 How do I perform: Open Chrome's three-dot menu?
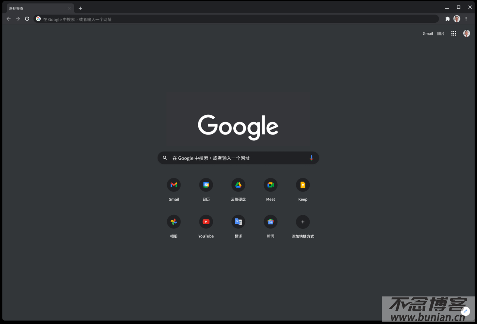click(466, 19)
